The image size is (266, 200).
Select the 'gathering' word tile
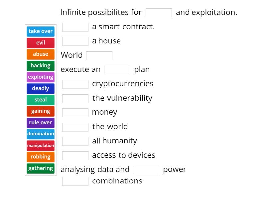(40, 168)
